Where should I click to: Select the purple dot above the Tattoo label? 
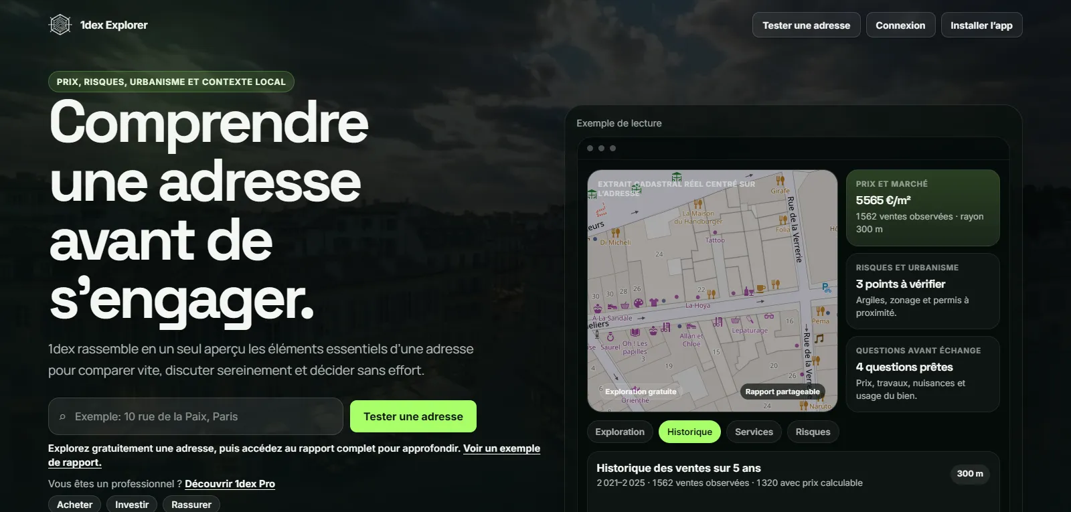point(715,233)
